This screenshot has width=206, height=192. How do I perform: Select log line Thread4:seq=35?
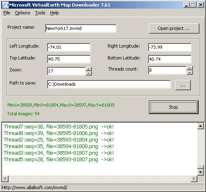(59, 146)
